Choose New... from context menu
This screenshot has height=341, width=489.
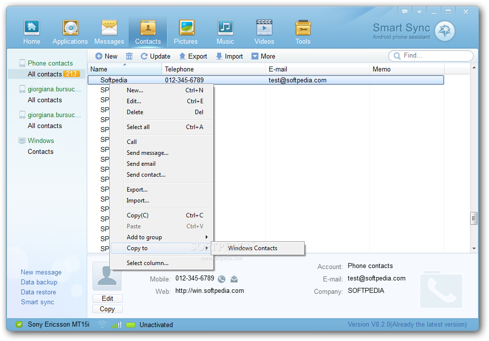point(162,90)
